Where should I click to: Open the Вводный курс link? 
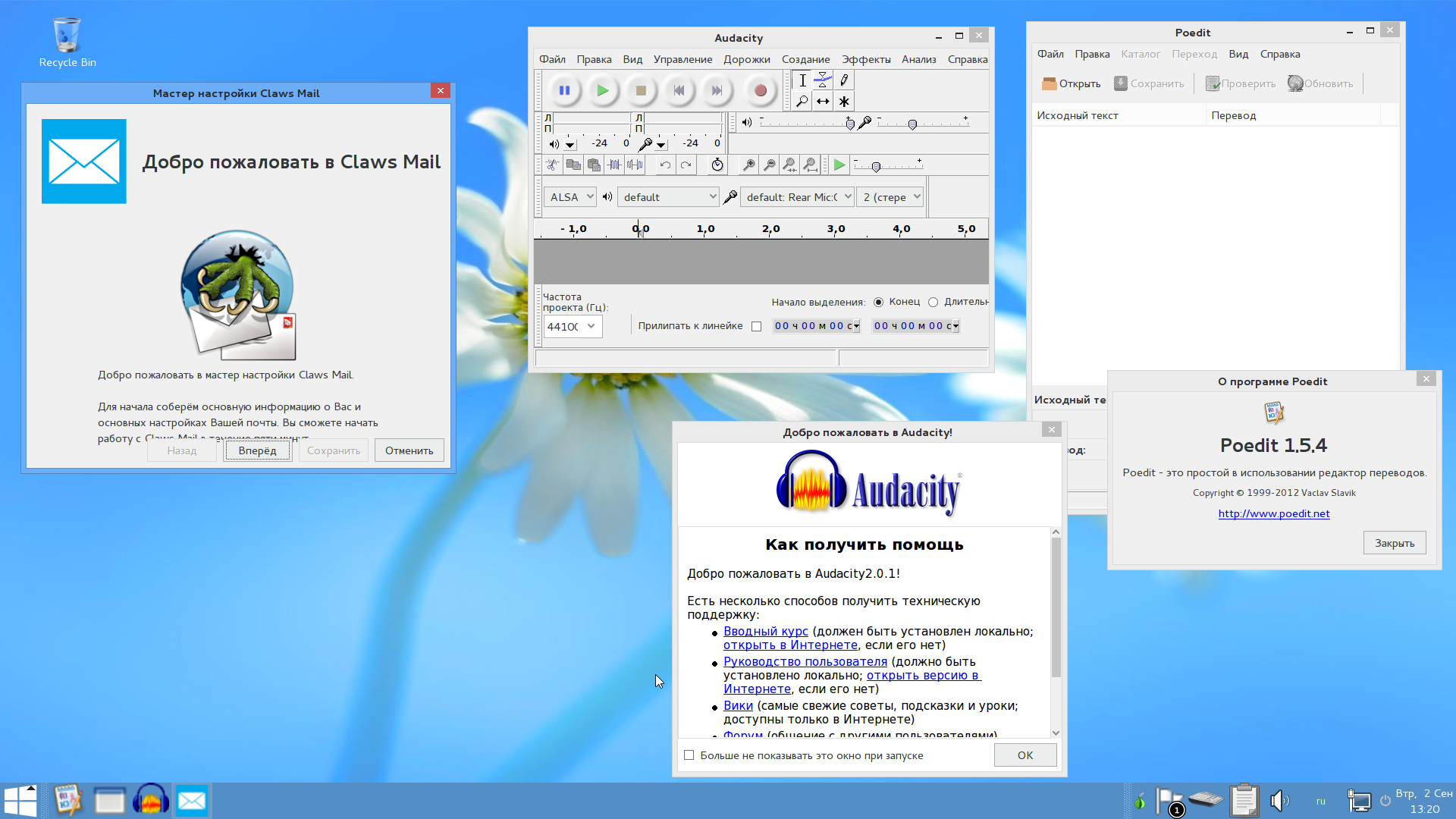pyautogui.click(x=765, y=631)
